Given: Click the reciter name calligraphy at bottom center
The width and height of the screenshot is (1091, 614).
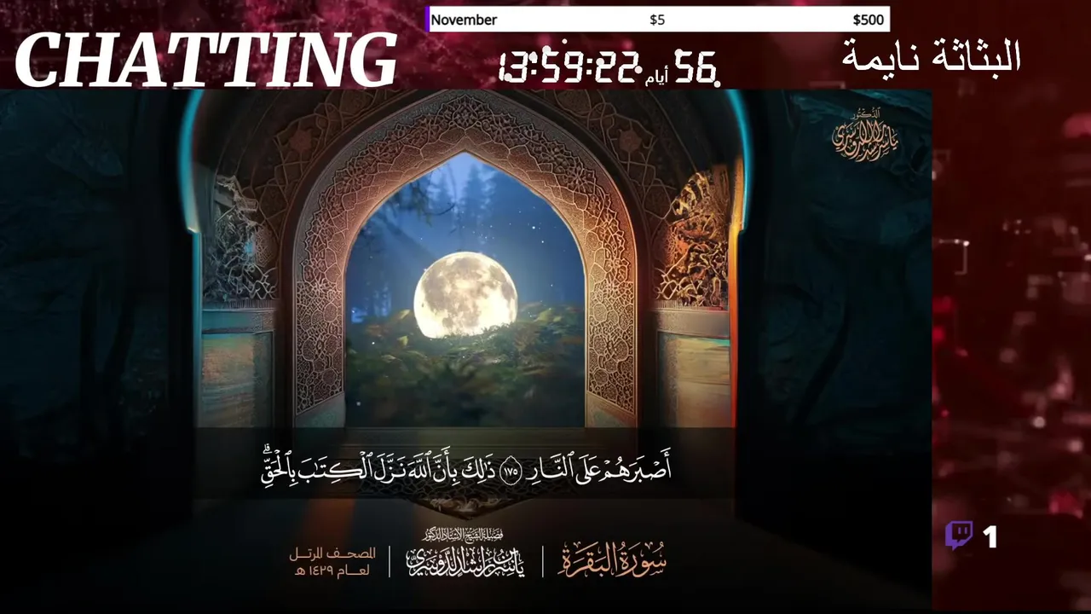Looking at the screenshot, I should coord(465,555).
